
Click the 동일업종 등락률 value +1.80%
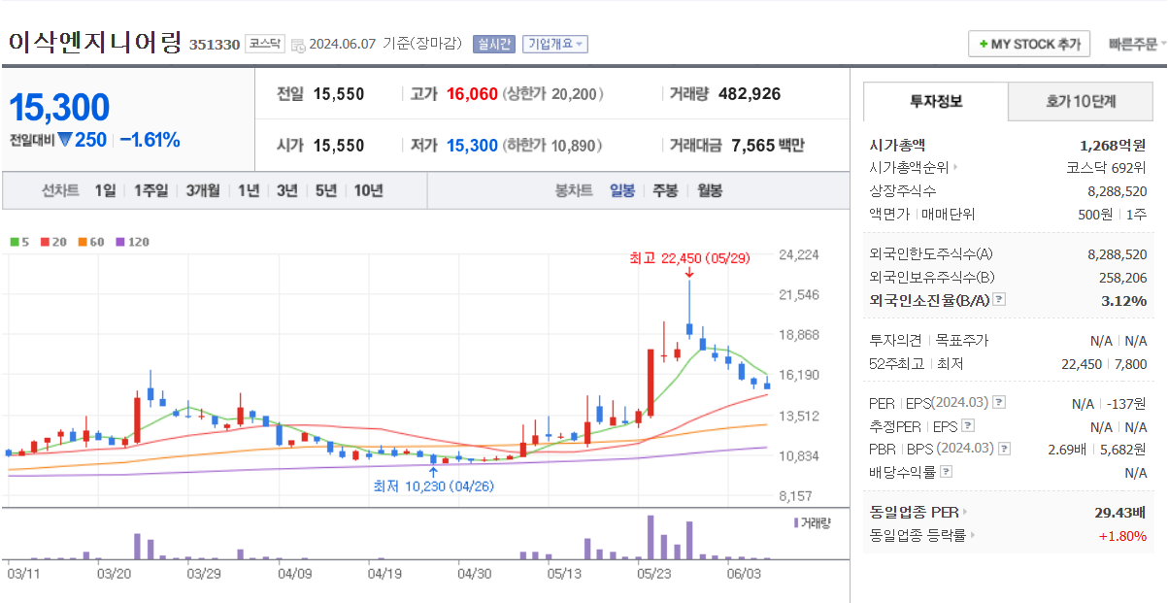pyautogui.click(x=1122, y=536)
